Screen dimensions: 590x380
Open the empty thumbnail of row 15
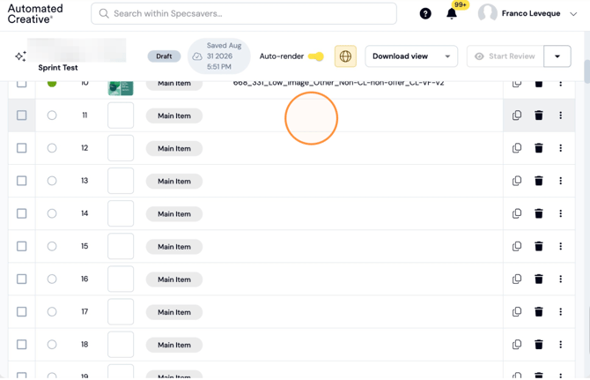click(x=121, y=246)
